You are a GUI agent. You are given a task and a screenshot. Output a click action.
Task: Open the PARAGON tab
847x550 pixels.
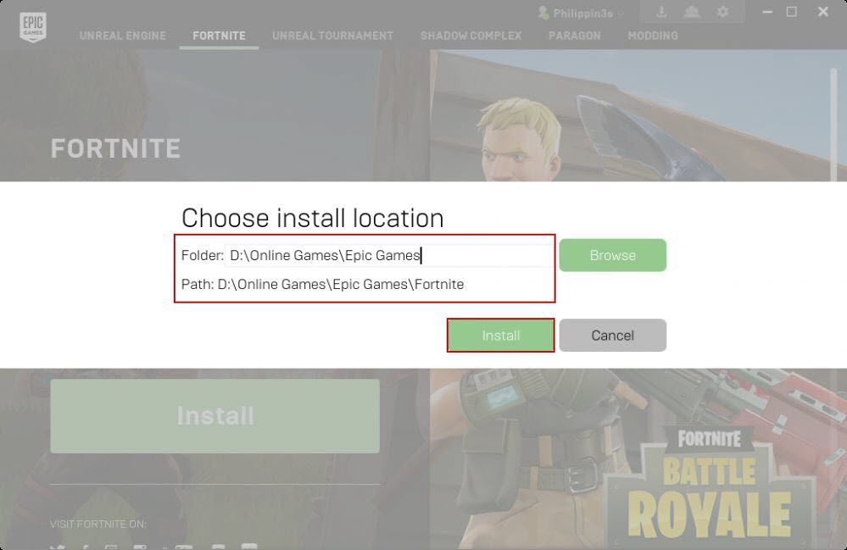[x=574, y=36]
